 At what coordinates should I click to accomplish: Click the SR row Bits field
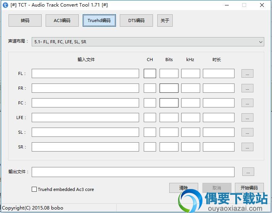(169, 147)
